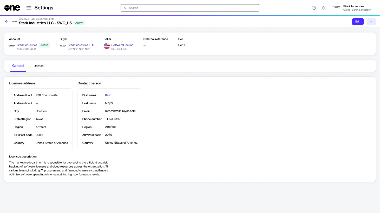Click the US flag seller icon
Image resolution: width=380 pixels, height=213 pixels.
click(107, 46)
